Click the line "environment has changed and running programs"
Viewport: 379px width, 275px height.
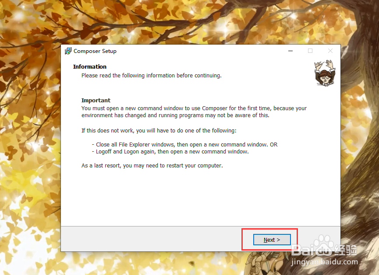(x=175, y=115)
